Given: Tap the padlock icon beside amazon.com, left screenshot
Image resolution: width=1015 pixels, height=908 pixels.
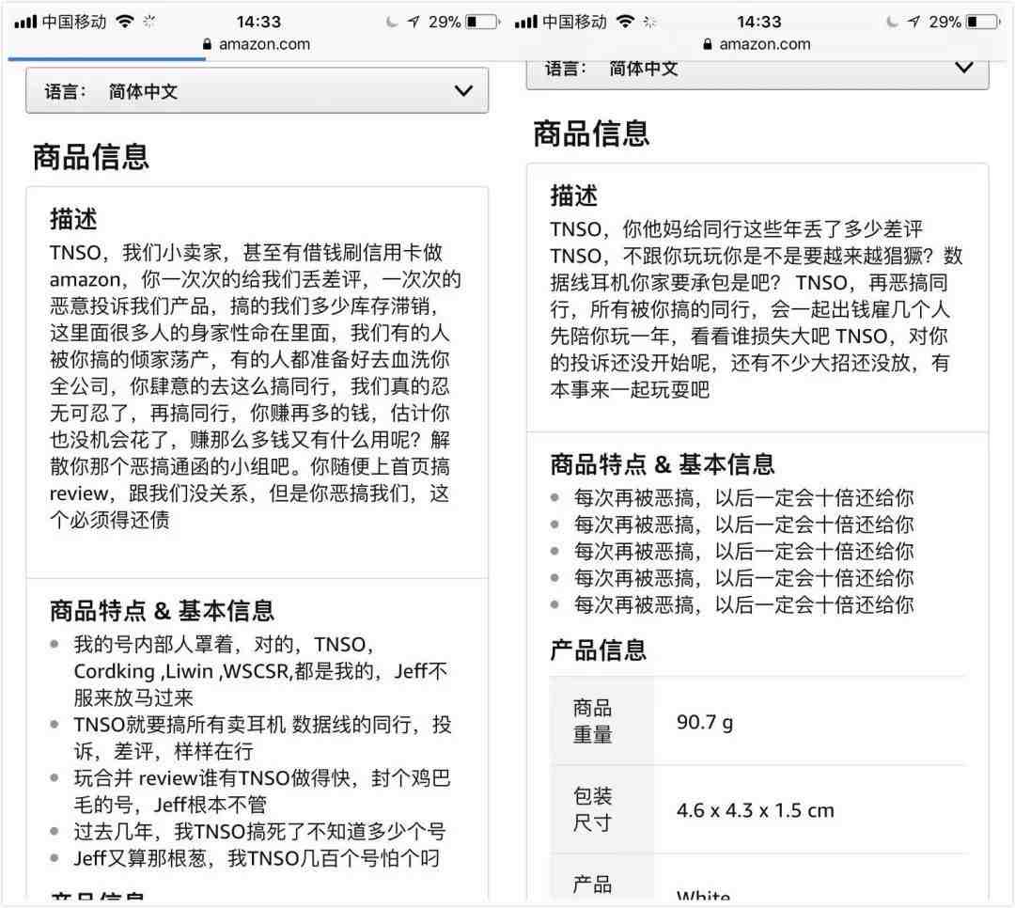Looking at the screenshot, I should (x=207, y=44).
